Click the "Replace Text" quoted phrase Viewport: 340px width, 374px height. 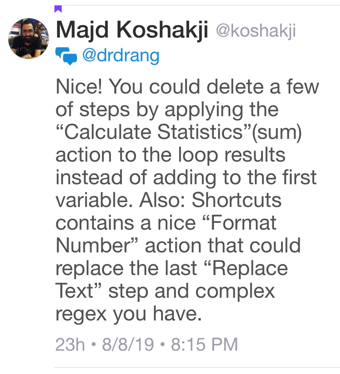(x=172, y=279)
